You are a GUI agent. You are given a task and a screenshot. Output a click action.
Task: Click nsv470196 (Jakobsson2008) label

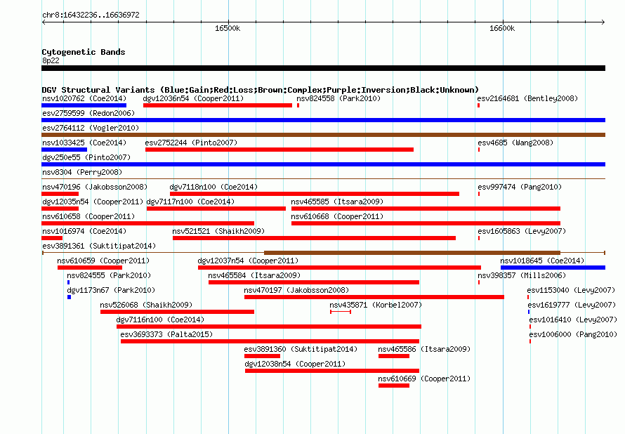coord(95,187)
